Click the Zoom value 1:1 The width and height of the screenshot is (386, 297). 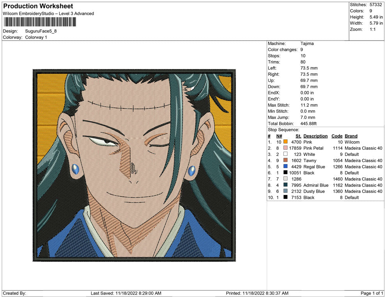(372, 29)
